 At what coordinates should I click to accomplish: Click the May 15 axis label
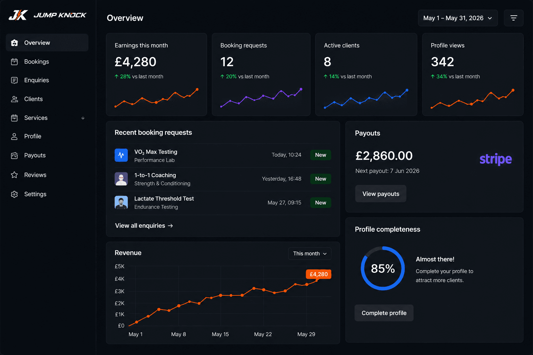pos(220,334)
